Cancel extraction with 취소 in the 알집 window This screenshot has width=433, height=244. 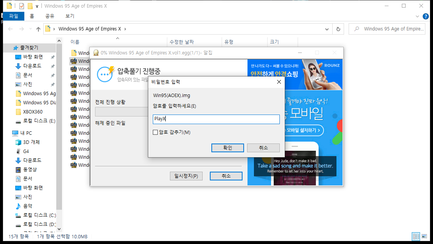tap(226, 176)
